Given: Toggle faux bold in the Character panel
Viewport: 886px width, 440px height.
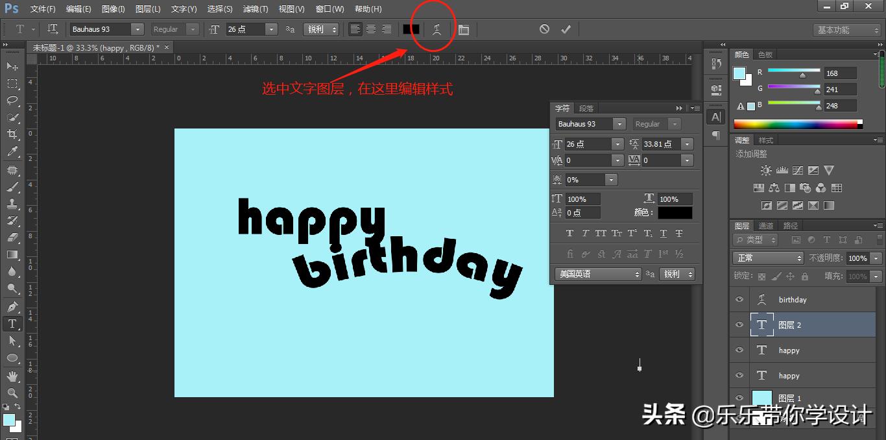Looking at the screenshot, I should [x=569, y=232].
